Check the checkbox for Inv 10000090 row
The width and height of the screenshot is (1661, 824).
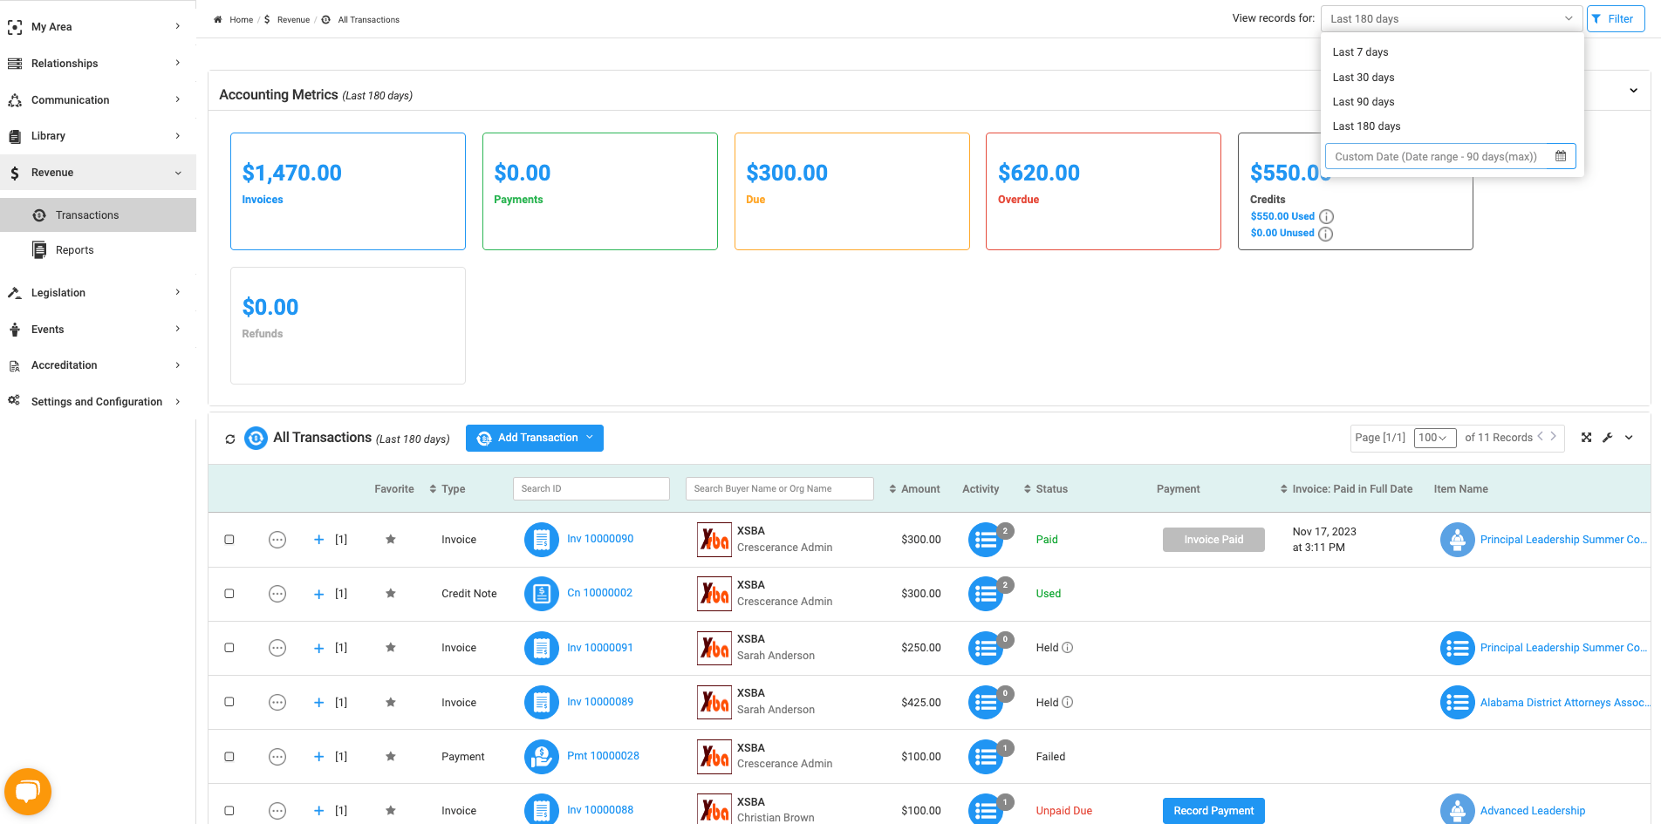coord(229,540)
